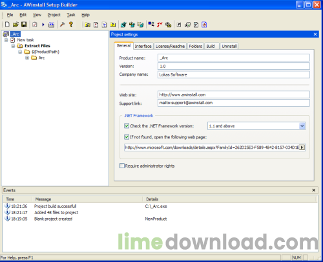Click the third teal package toolbar icon

(x=141, y=25)
